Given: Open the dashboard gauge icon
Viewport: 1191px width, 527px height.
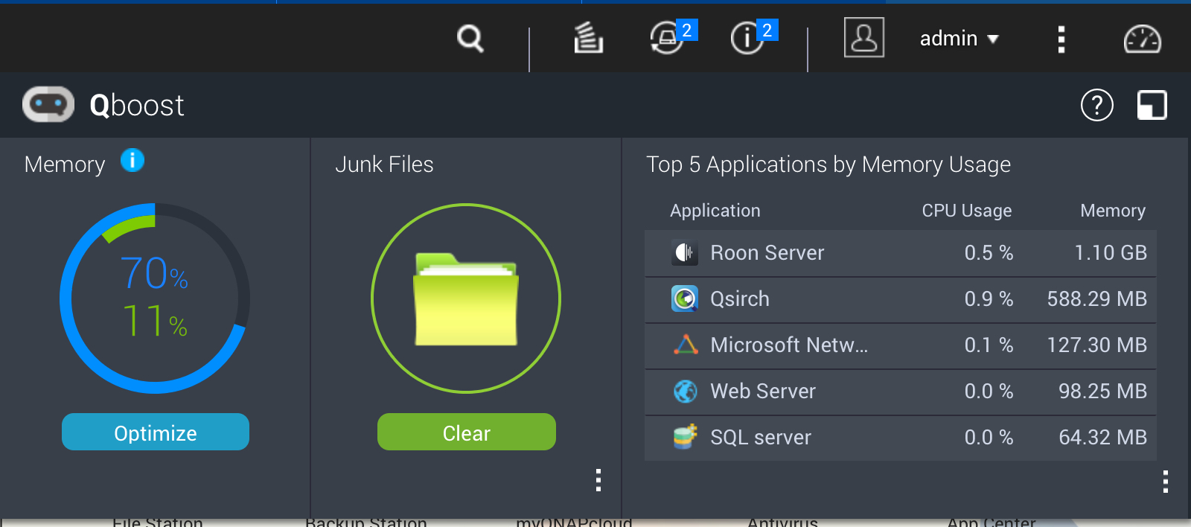Looking at the screenshot, I should 1142,39.
